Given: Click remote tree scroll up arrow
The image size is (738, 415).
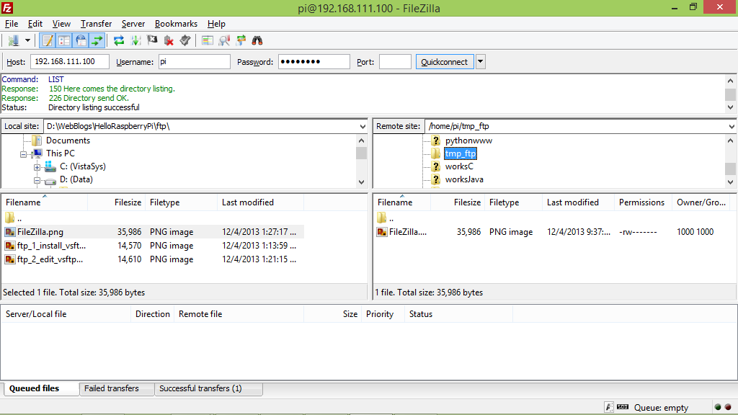Looking at the screenshot, I should pos(730,140).
